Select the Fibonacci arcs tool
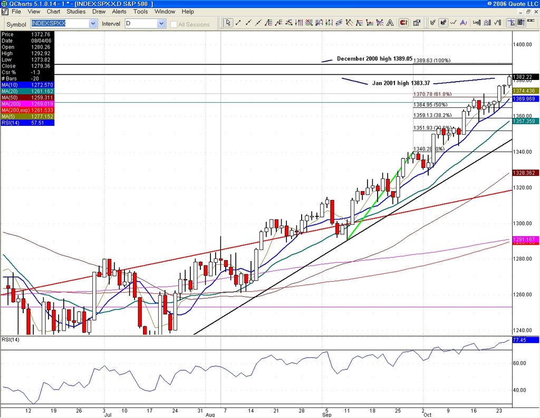The image size is (540, 418). coord(309,23)
